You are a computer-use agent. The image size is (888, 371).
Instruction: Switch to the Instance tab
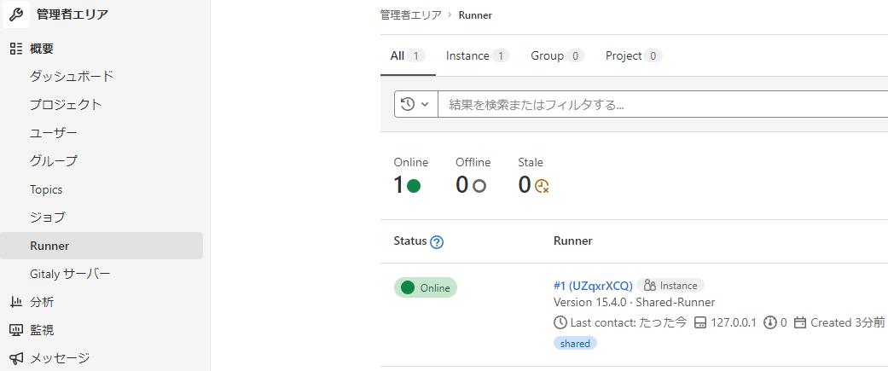[x=478, y=55]
